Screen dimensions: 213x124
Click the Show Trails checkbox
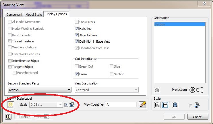pyautogui.click(x=77, y=22)
